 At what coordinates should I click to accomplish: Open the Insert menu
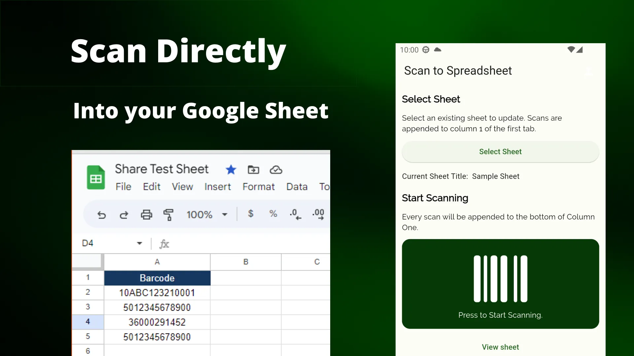217,187
